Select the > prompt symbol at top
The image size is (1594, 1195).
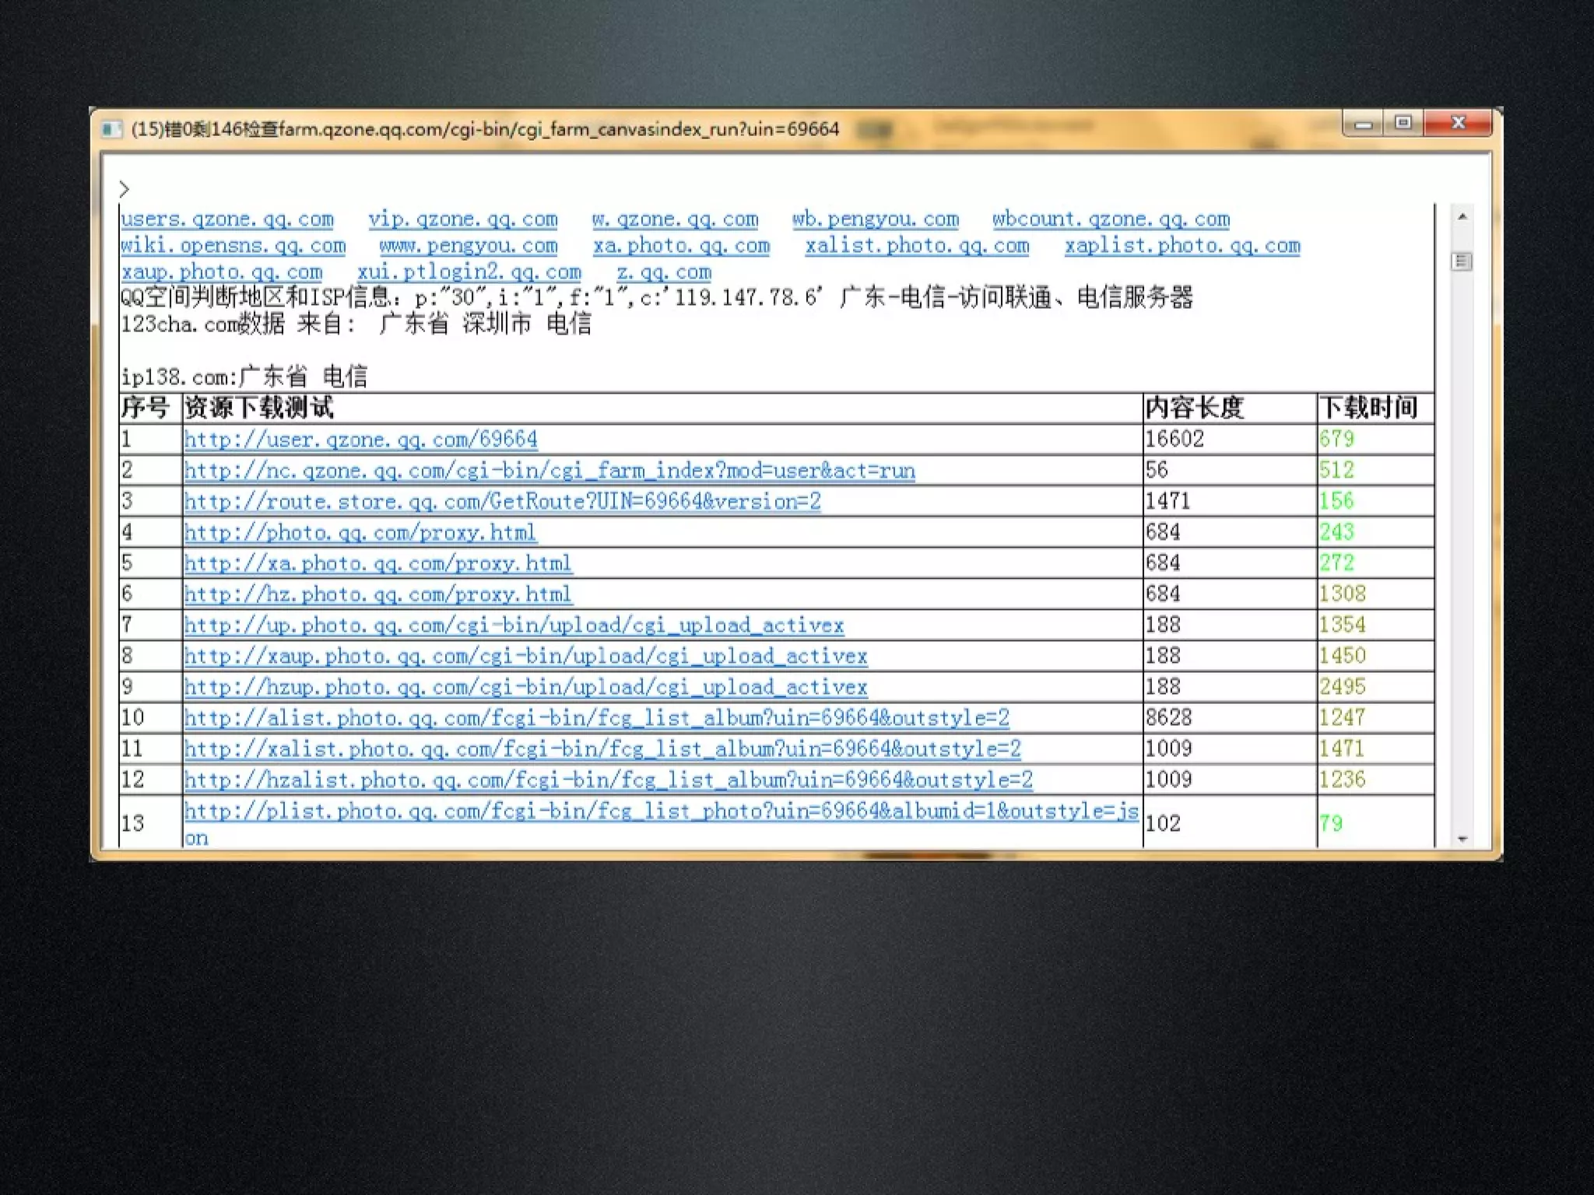[x=124, y=189]
